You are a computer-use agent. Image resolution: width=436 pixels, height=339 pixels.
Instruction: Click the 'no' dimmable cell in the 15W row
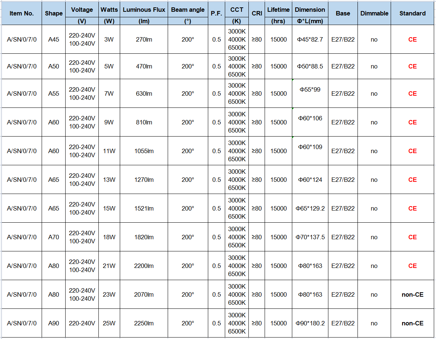coord(374,208)
